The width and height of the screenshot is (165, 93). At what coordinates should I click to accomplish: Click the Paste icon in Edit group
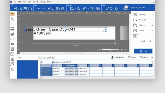pyautogui.click(x=58, y=9)
